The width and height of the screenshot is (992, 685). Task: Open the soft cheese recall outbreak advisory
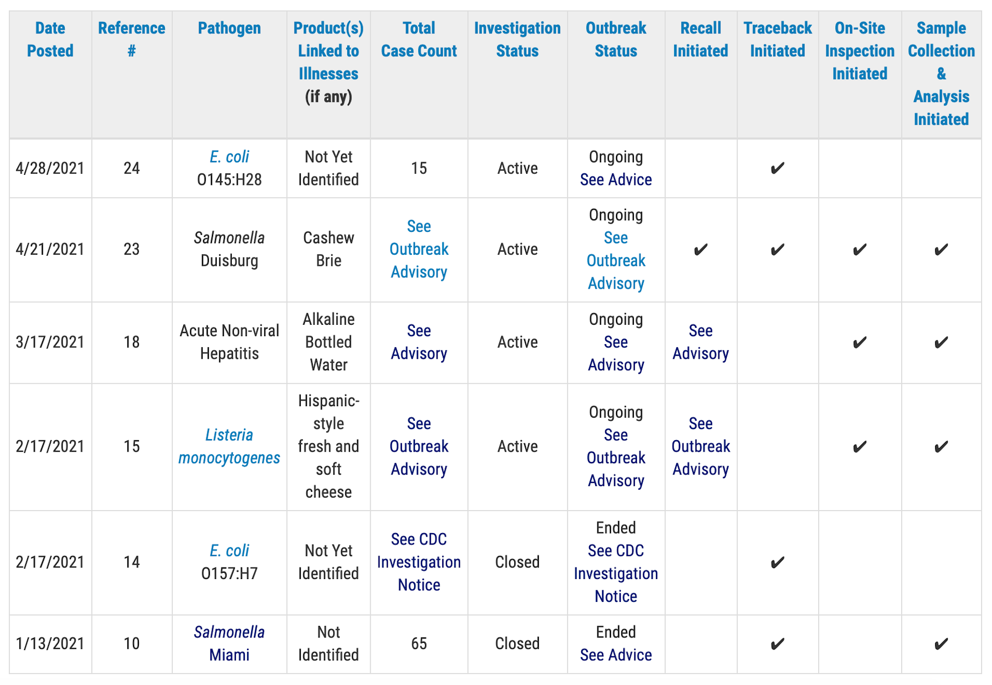pyautogui.click(x=700, y=446)
